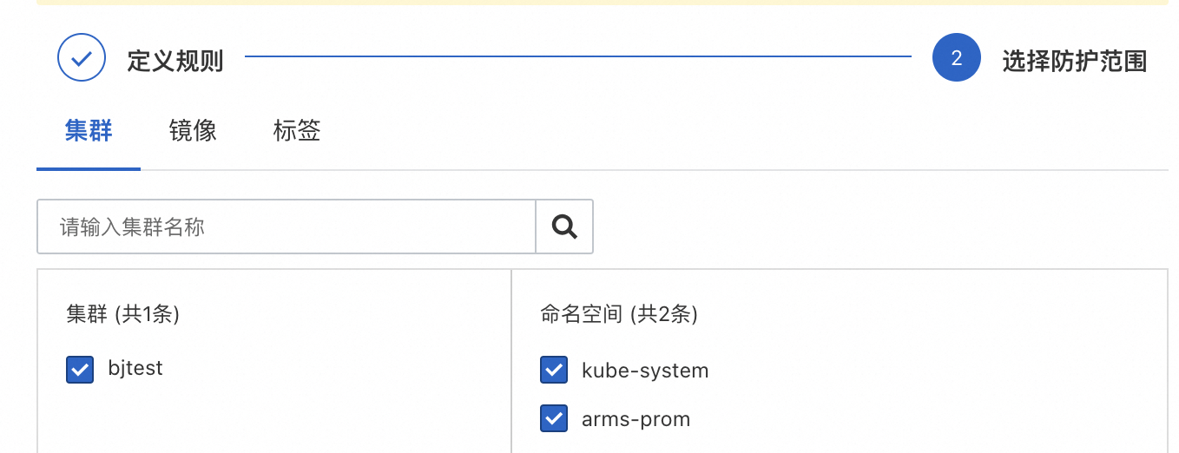Viewport: 1179px width, 453px height.
Task: Click the step 1 checkmark circle icon
Action: [x=82, y=58]
